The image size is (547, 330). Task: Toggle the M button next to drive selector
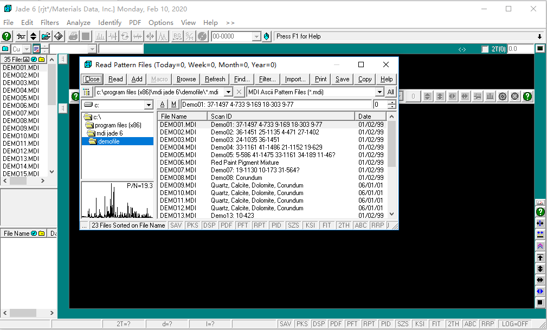pyautogui.click(x=173, y=104)
